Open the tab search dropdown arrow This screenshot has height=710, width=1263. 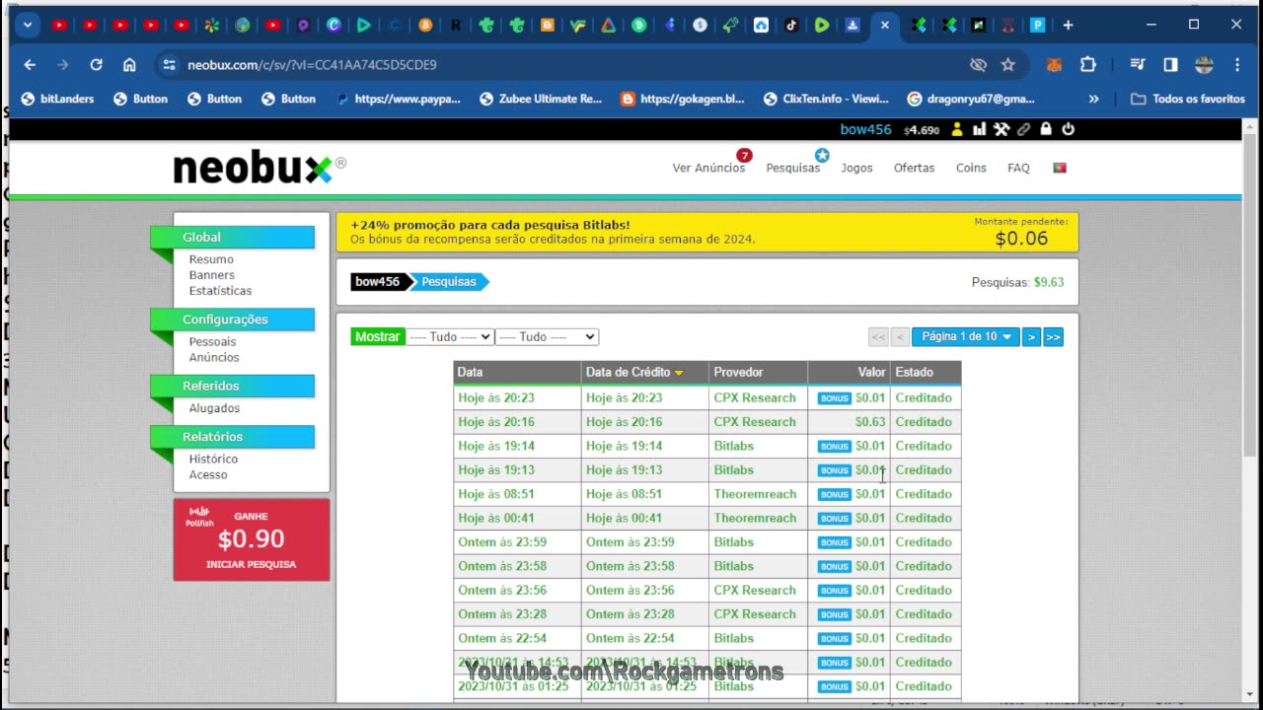point(28,25)
